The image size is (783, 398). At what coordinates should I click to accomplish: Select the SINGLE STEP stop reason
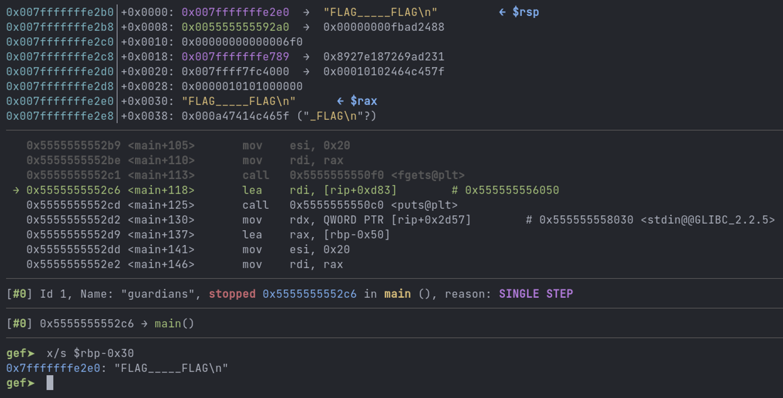coord(536,294)
